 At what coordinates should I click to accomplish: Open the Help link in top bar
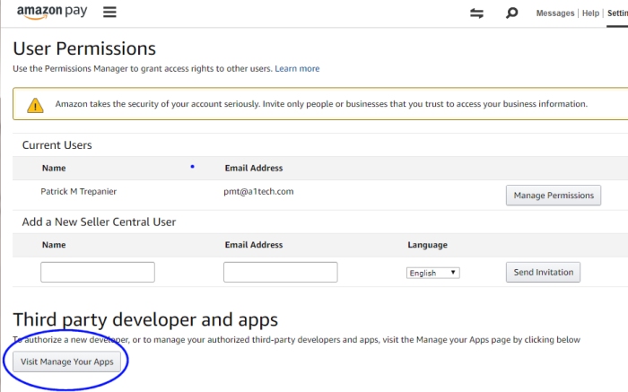pyautogui.click(x=590, y=13)
